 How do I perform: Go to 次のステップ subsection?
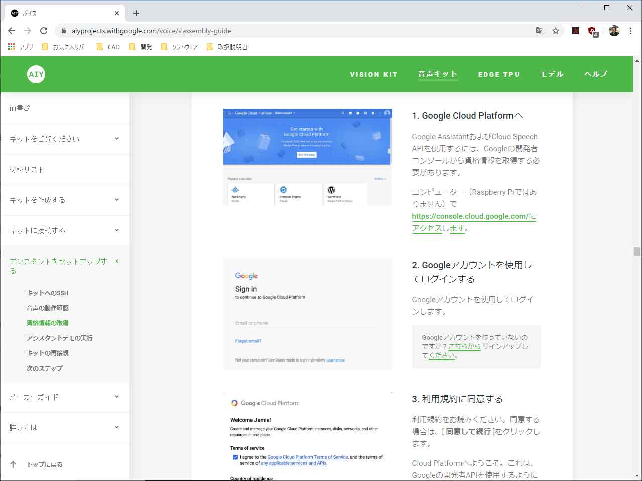(x=45, y=368)
